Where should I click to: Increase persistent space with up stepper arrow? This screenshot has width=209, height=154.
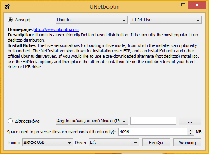click(x=191, y=130)
